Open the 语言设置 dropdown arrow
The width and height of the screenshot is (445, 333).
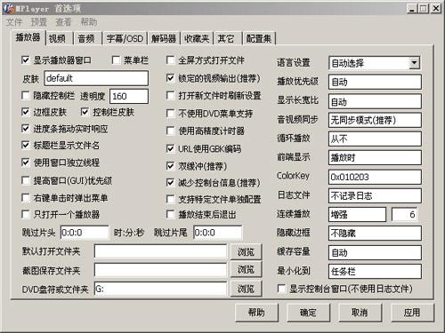[x=414, y=63]
